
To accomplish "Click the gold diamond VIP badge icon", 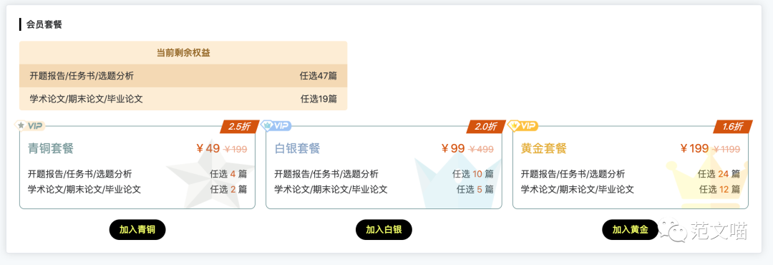I will 523,126.
